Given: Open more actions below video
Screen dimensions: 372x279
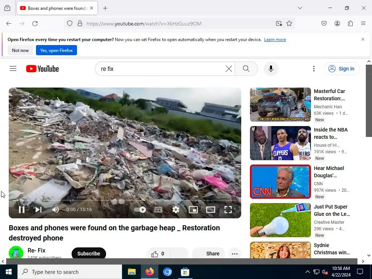Looking at the screenshot, I should (235, 254).
